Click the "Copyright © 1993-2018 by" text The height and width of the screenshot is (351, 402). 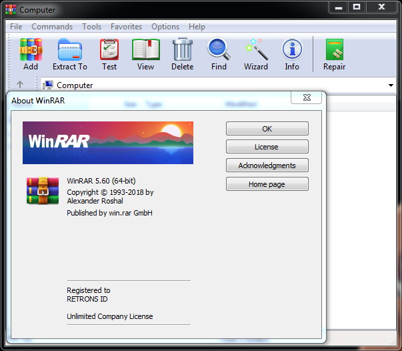click(110, 192)
